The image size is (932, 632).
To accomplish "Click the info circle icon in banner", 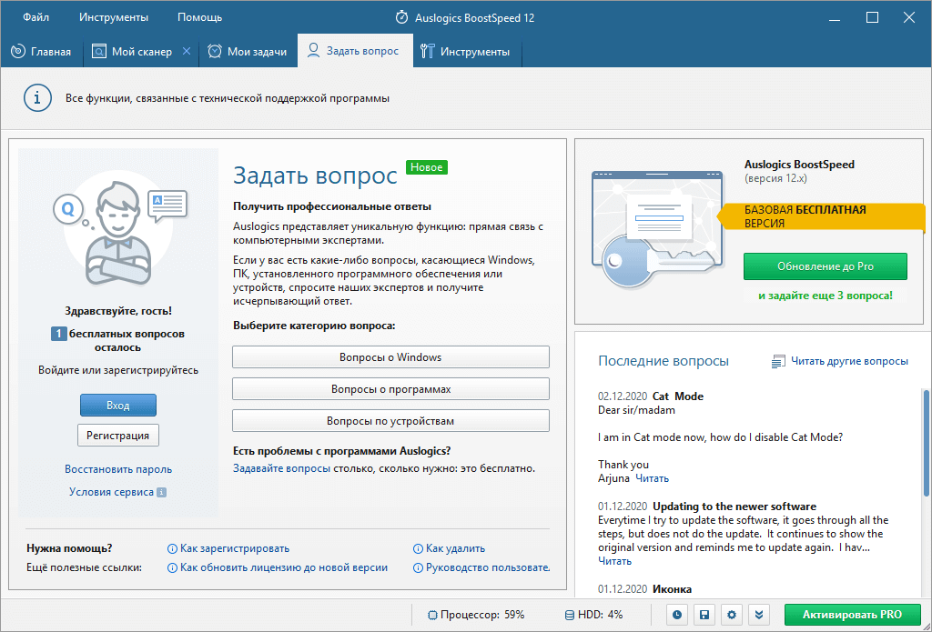I will (x=37, y=97).
